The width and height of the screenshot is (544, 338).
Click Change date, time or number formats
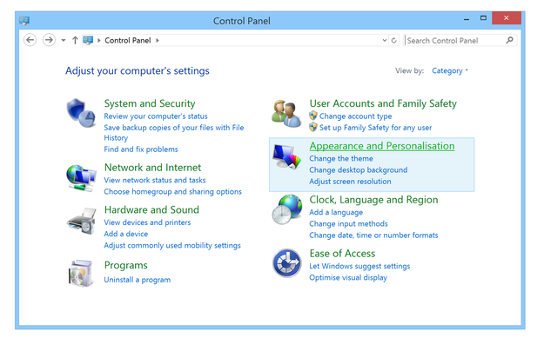(x=373, y=235)
